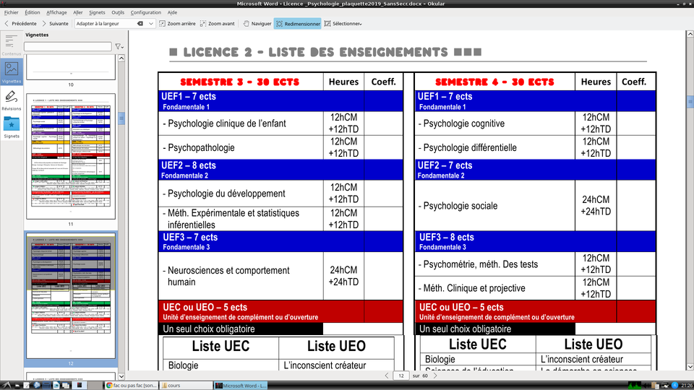This screenshot has height=390, width=694.
Task: Click Semestre 3 'UEC ou UEO – 5 ects' red header
Action: pos(280,311)
